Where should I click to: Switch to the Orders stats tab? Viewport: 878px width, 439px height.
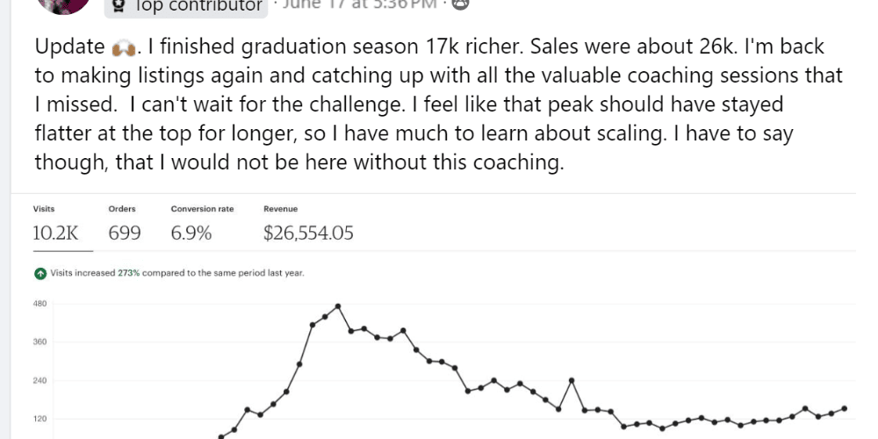[x=124, y=233]
